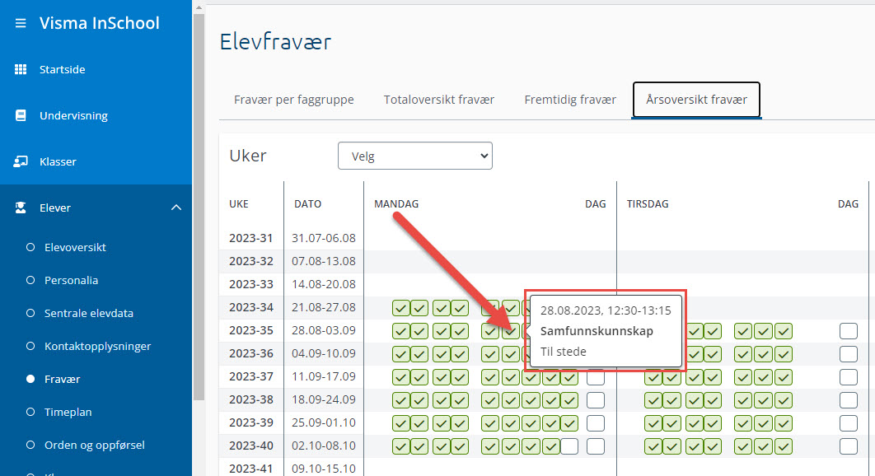The width and height of the screenshot is (875, 476).
Task: Click week label 2023-36
Action: (251, 354)
